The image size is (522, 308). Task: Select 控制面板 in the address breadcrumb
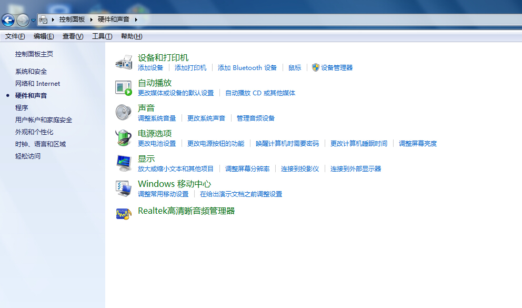(72, 19)
